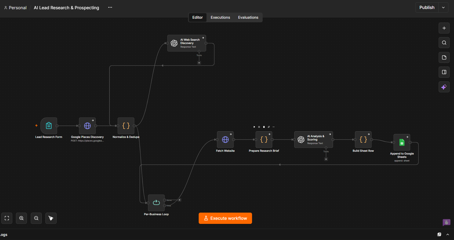The height and width of the screenshot is (240, 454).
Task: Toggle the side panel layout button
Action: pos(444,72)
